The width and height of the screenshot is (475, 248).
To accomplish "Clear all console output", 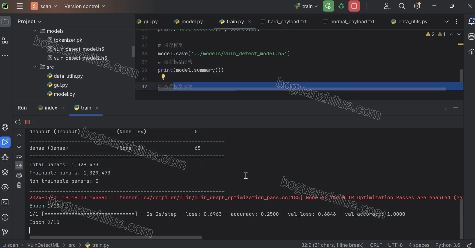I will point(19,185).
